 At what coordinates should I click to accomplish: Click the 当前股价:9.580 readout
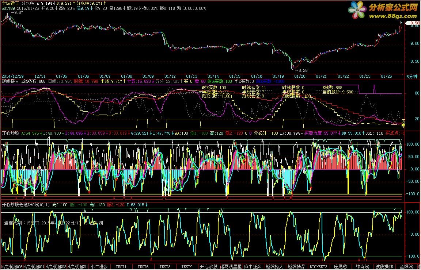[338, 92]
